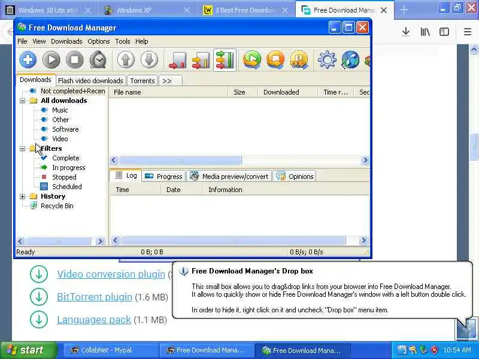Image resolution: width=479 pixels, height=359 pixels.
Task: Click the Add new download plus icon
Action: point(28,59)
